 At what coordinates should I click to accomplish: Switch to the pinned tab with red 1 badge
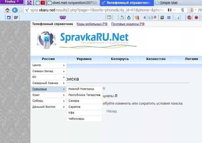(40, 3)
